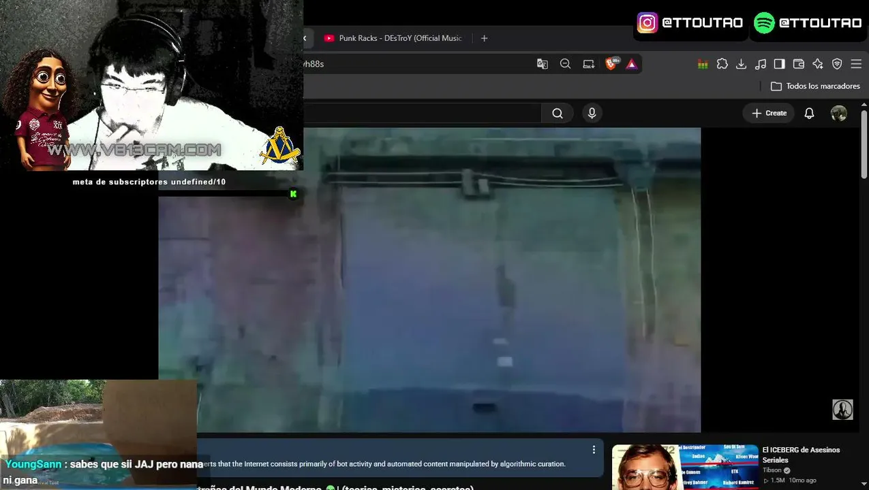This screenshot has height=490, width=869.
Task: Open the El ICEBERG de Asesinos Seriales title
Action: coord(801,455)
